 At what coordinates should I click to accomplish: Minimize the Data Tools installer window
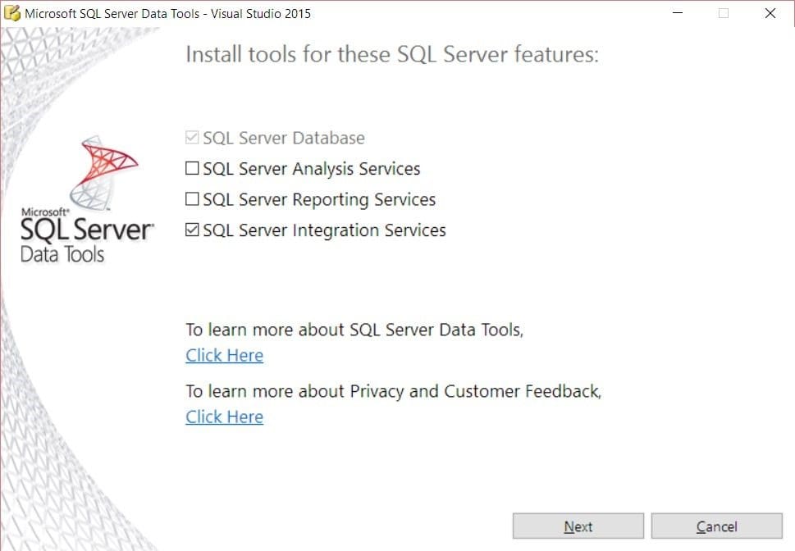click(678, 13)
